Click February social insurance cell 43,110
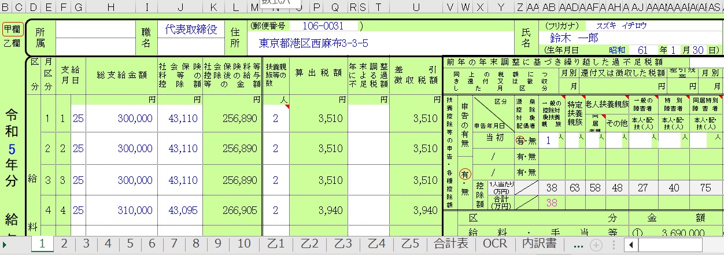 pyautogui.click(x=180, y=149)
